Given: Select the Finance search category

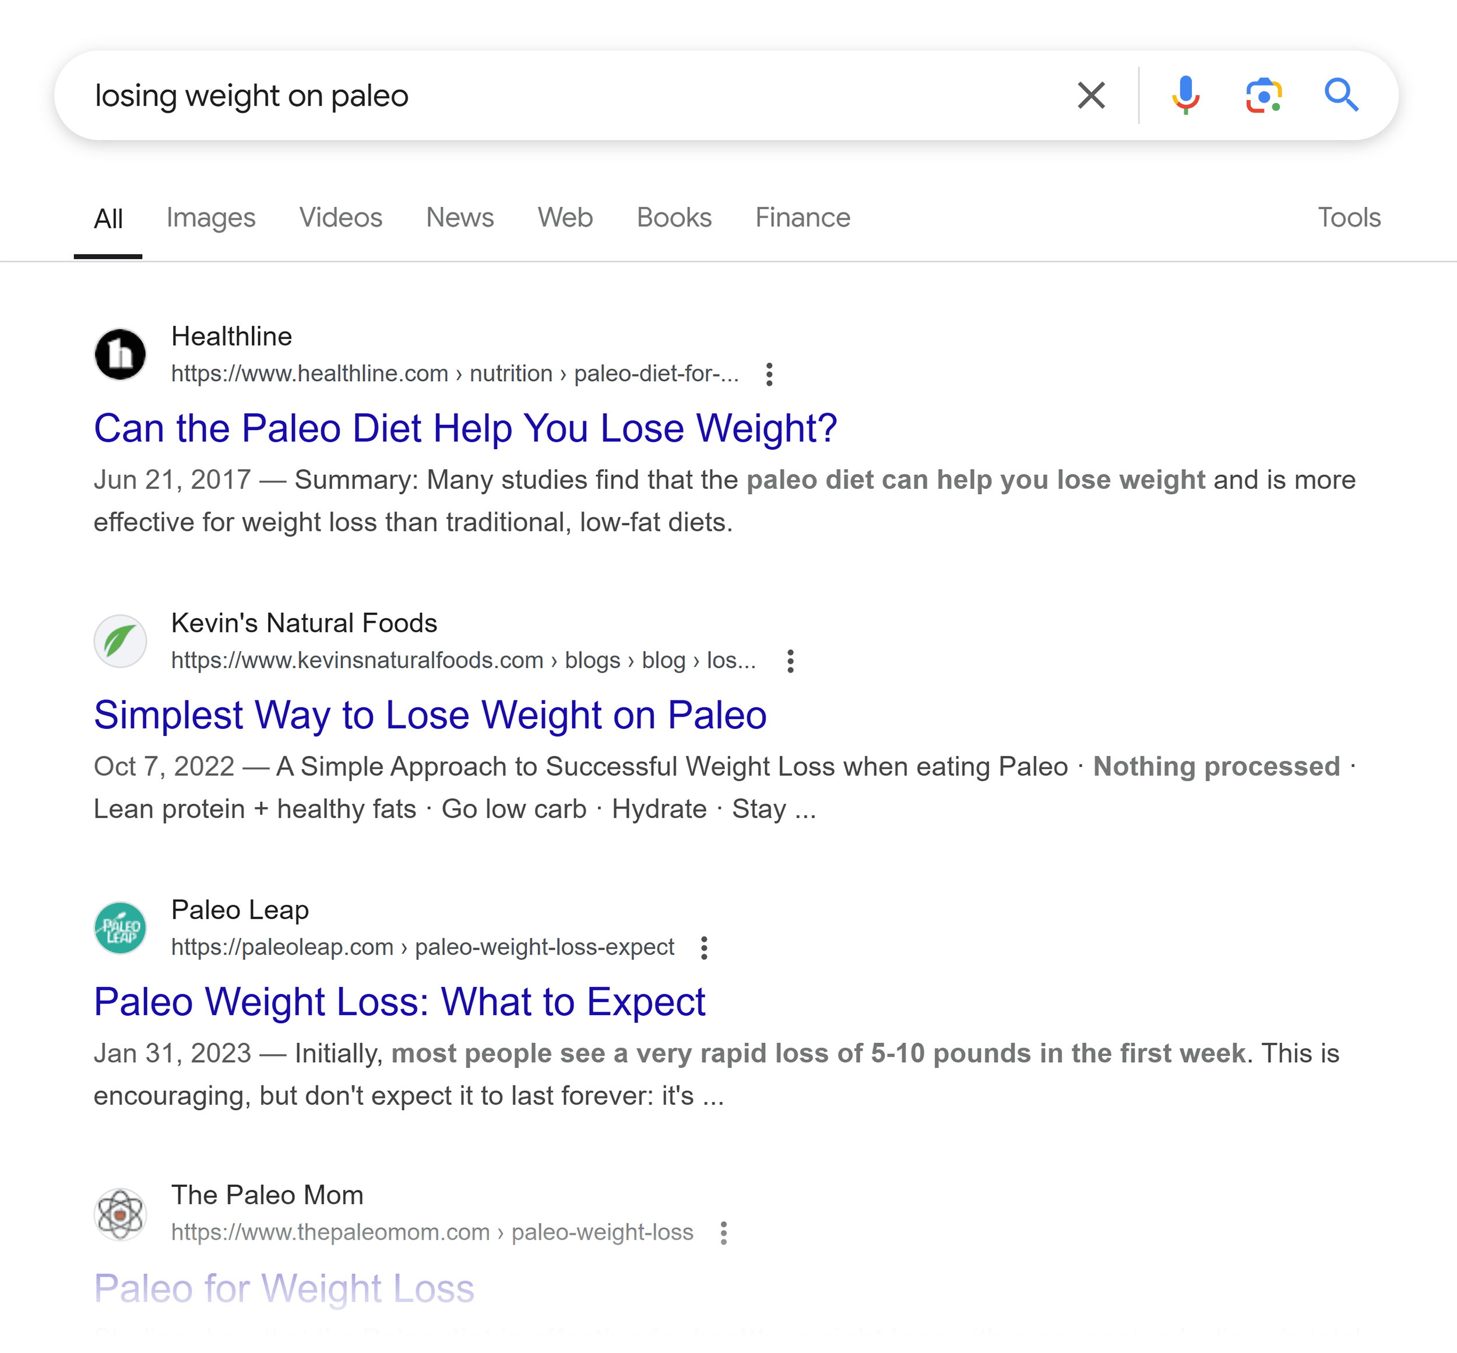Looking at the screenshot, I should point(803,217).
